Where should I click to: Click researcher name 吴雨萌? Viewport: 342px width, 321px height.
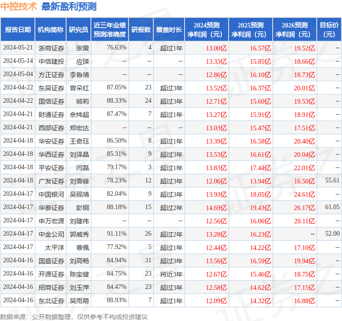pos(79,301)
